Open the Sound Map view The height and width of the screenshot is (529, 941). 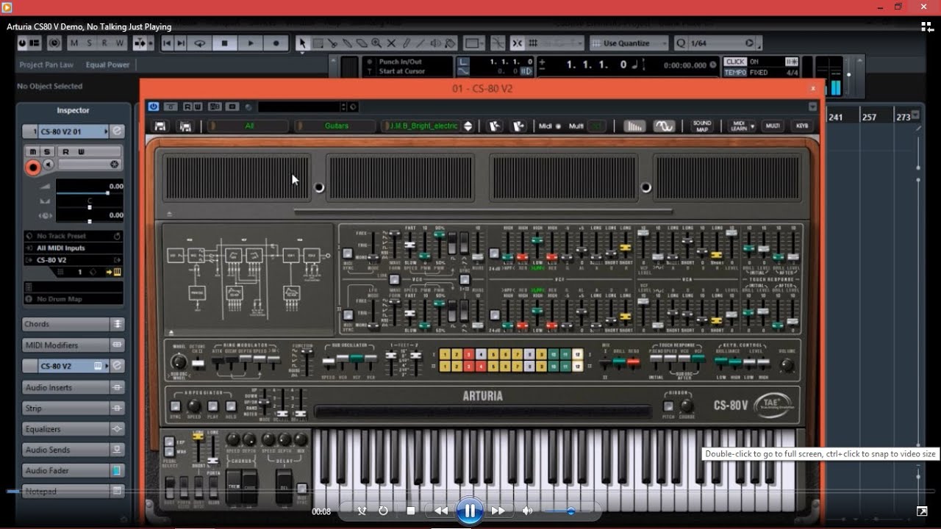(702, 126)
